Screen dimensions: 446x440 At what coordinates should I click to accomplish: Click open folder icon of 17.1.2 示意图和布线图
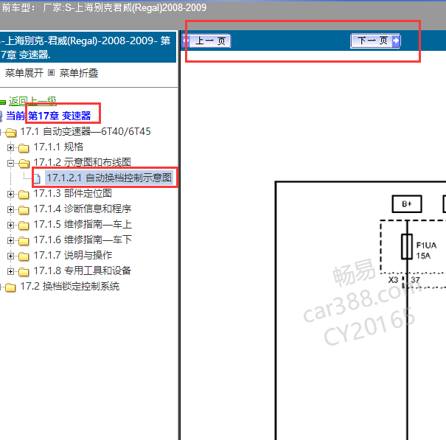pos(24,164)
